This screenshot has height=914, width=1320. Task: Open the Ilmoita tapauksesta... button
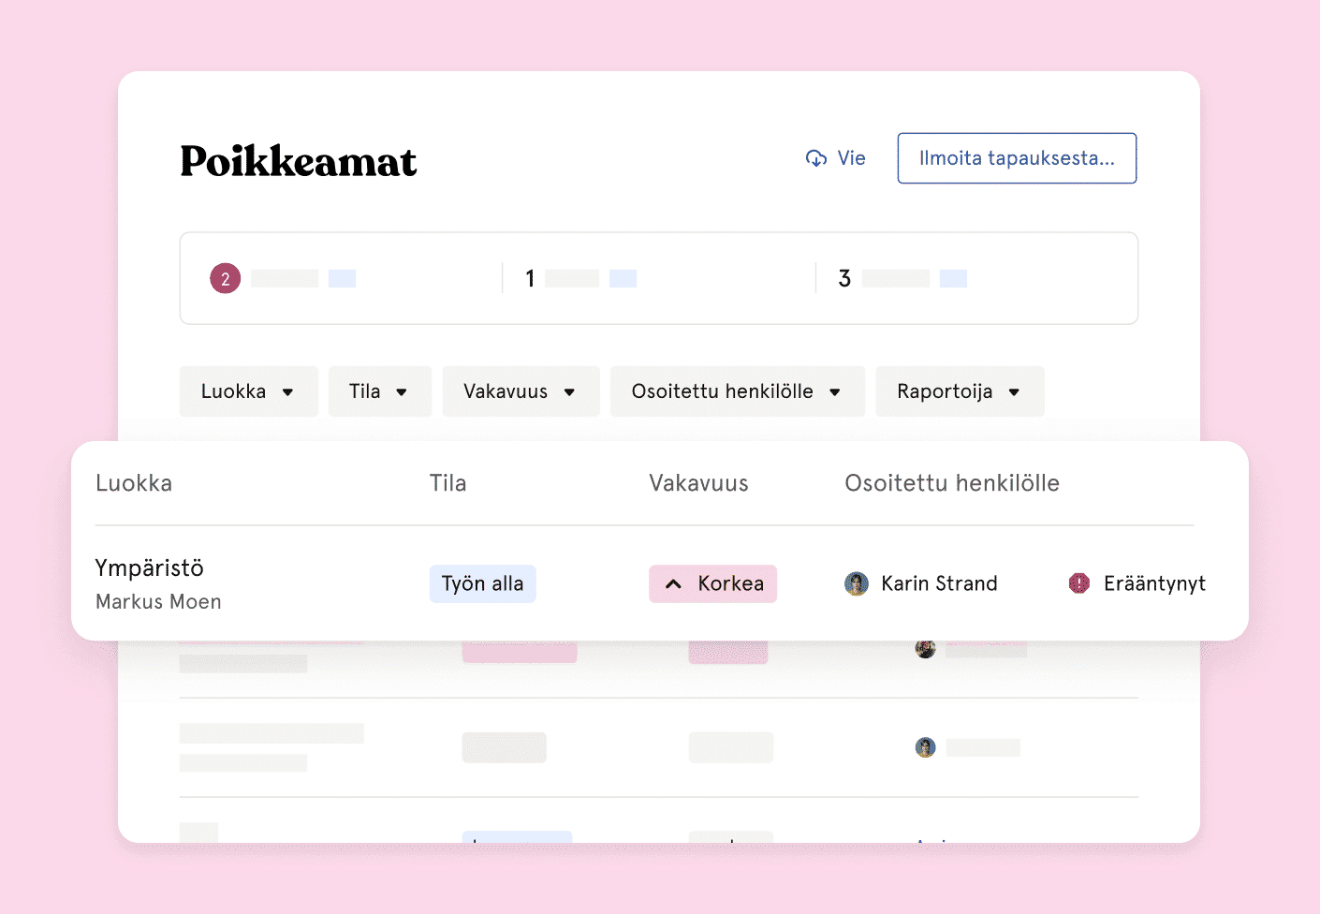[1017, 158]
